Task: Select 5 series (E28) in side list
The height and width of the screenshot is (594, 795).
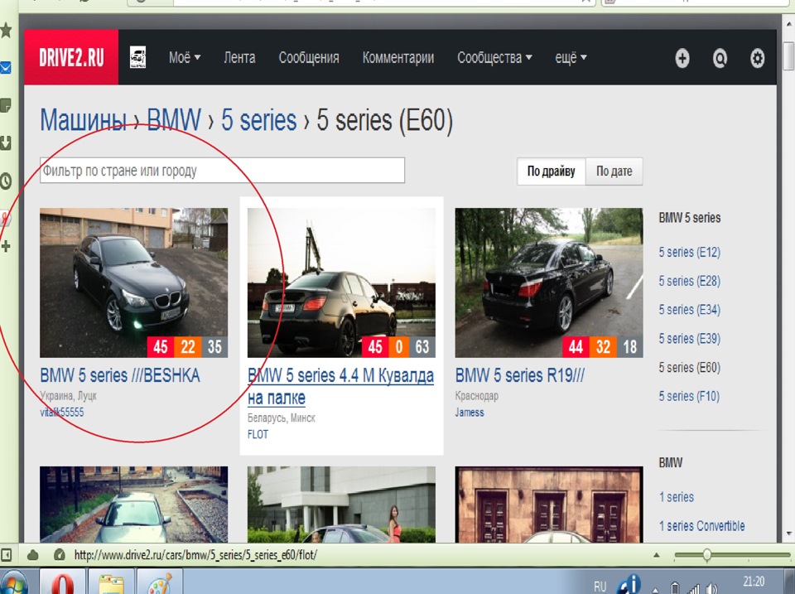Action: 690,281
